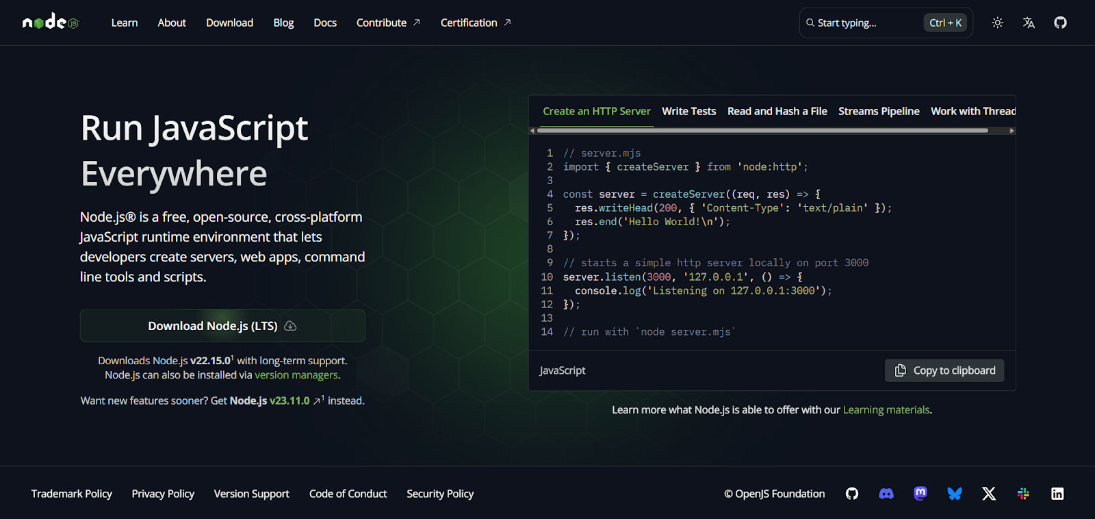Click the Copy to clipboard button

944,370
